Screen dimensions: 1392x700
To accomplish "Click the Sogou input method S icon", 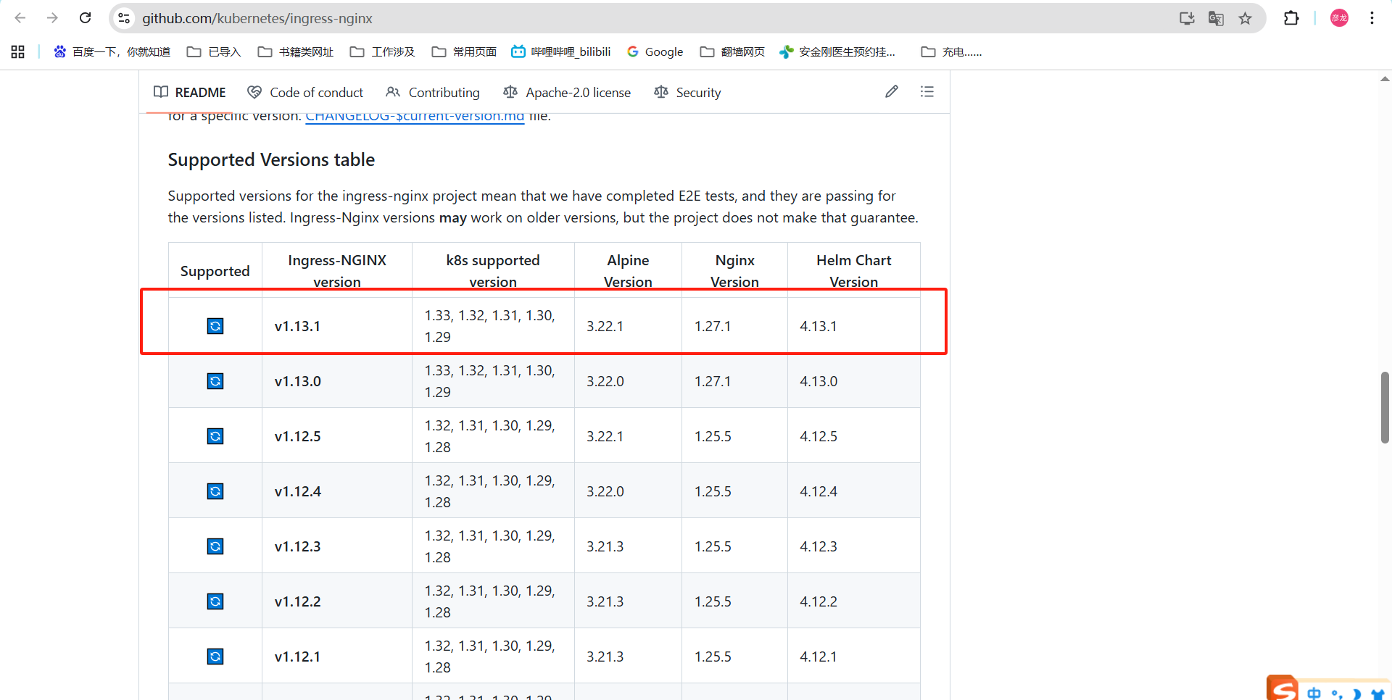I will click(x=1283, y=688).
